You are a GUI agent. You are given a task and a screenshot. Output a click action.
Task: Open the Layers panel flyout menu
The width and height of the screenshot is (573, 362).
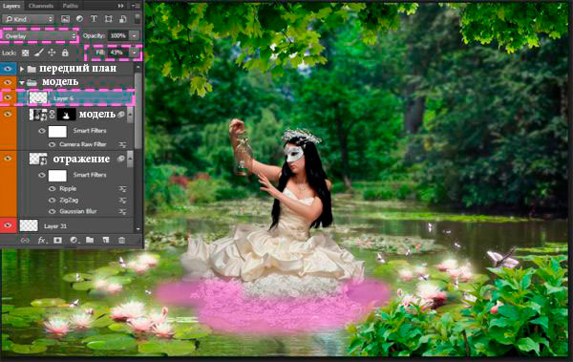[x=136, y=6]
